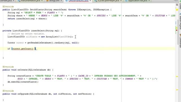The image size is (181, 102).
Task: Click the 'allPlants' variable name
Action: [x=32, y=37]
